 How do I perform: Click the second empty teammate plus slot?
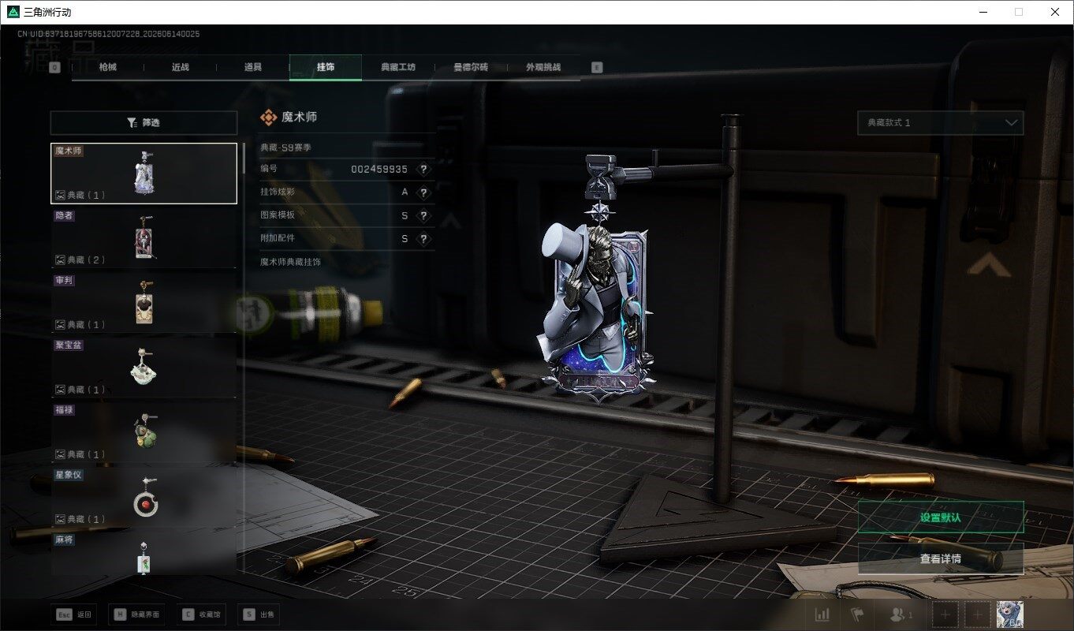pyautogui.click(x=978, y=614)
